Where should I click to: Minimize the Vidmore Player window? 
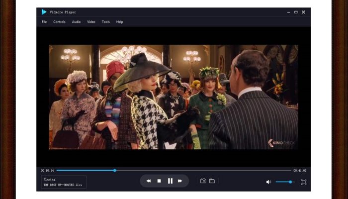(288, 12)
